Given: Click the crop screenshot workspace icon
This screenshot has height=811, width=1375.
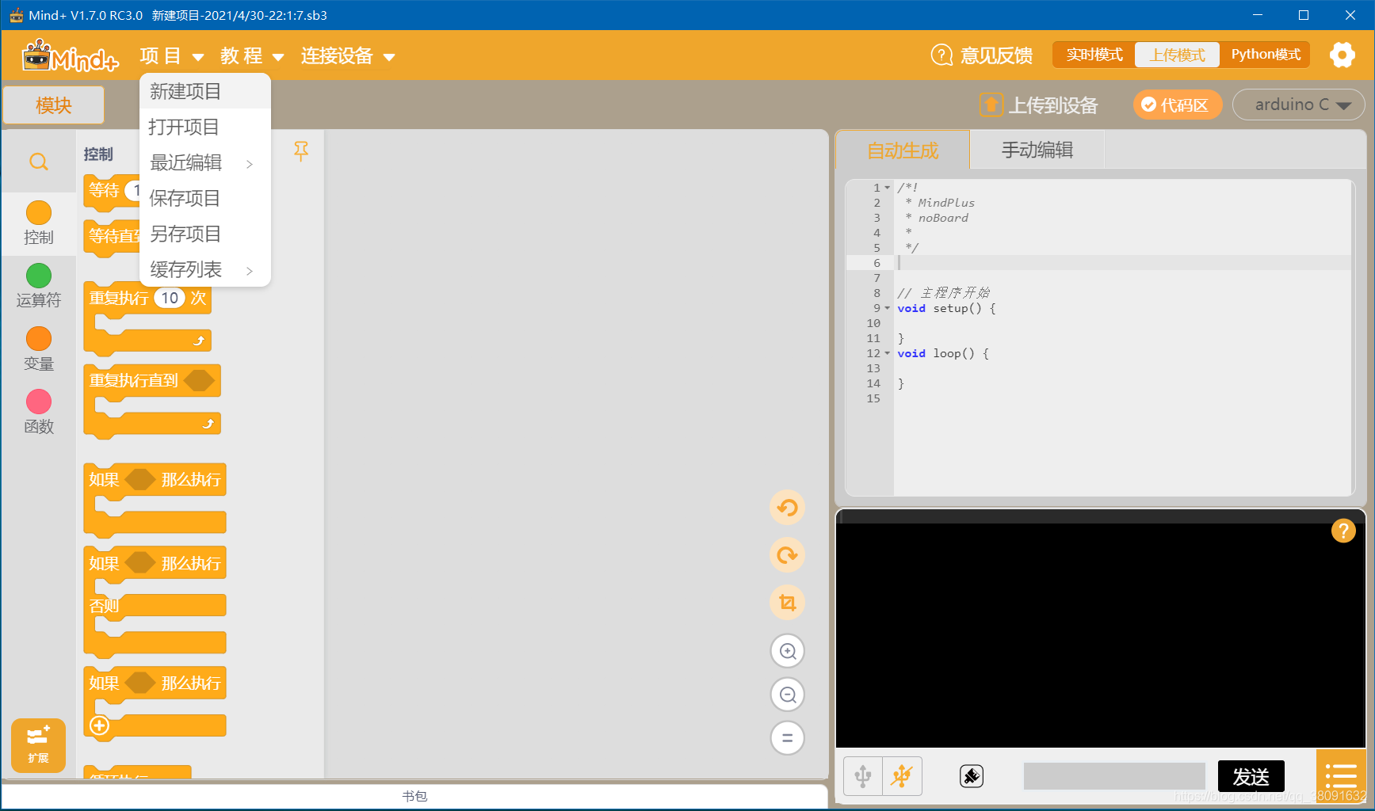Looking at the screenshot, I should (787, 603).
